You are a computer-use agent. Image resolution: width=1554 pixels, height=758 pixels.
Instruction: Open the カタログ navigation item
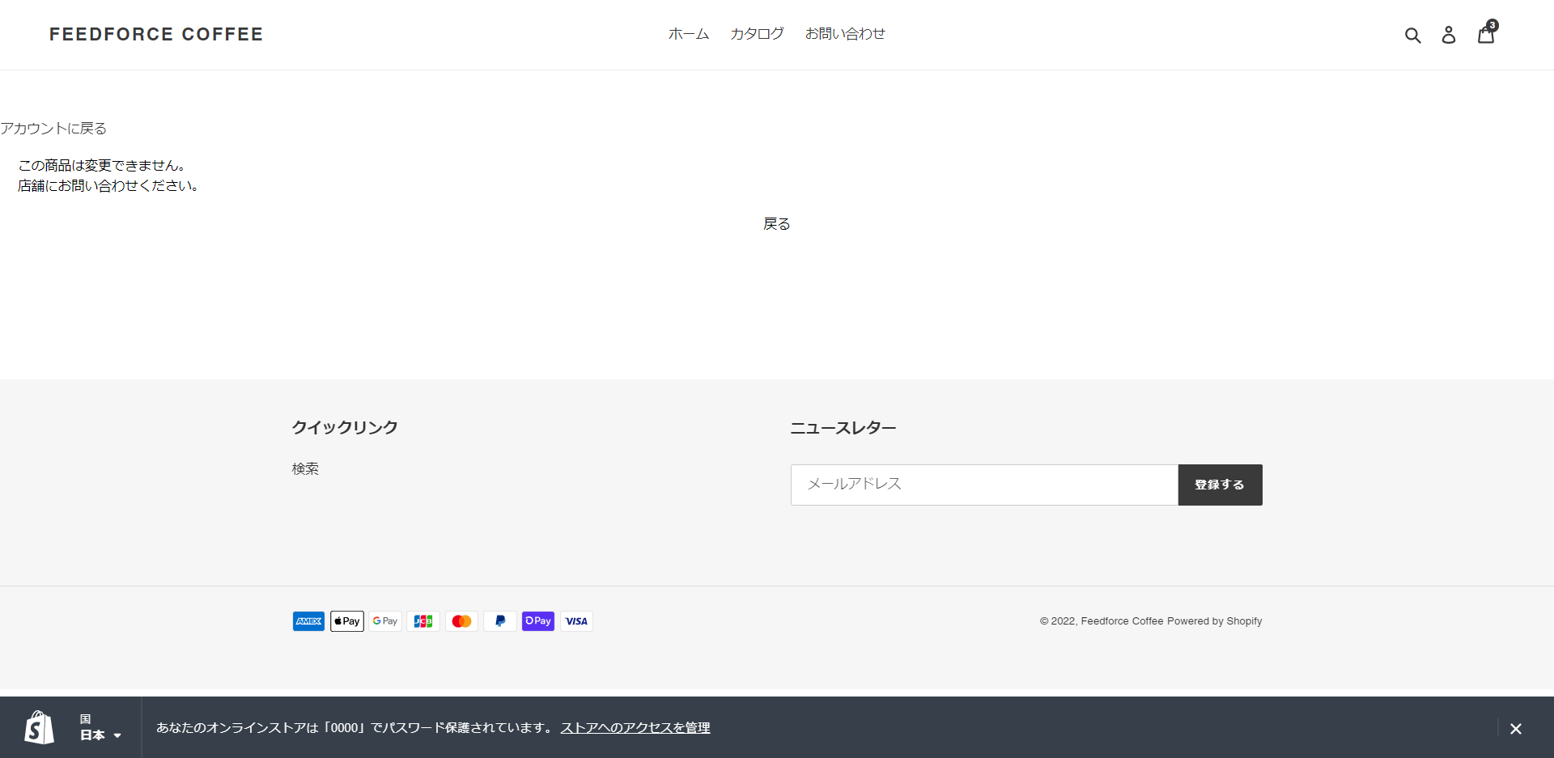757,34
